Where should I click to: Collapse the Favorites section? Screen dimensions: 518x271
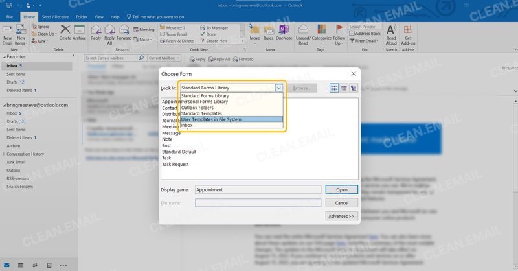coord(5,57)
